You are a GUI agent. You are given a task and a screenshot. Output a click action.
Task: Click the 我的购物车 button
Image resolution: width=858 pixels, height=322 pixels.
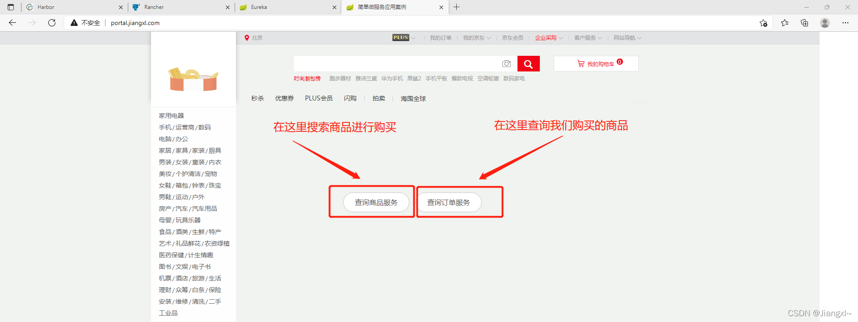596,63
